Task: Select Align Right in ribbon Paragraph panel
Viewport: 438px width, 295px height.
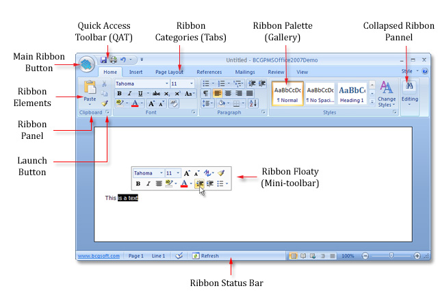Action: (239, 93)
